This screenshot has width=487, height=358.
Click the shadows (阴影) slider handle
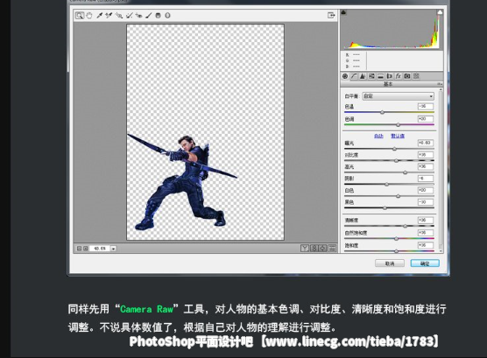[x=386, y=184]
